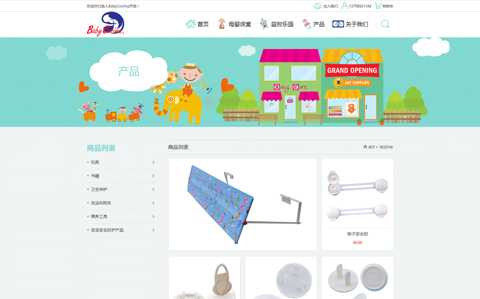Expand the 卫生保护 category arrow
The height and width of the screenshot is (299, 480).
[154, 189]
